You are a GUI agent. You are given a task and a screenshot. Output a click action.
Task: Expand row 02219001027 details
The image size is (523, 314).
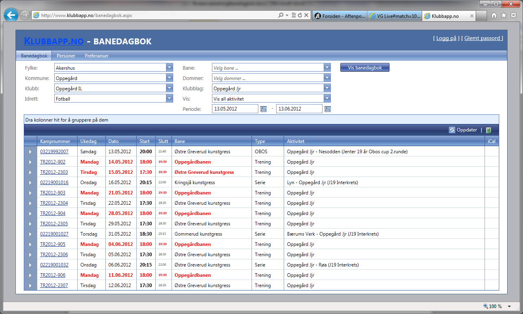click(x=30, y=234)
